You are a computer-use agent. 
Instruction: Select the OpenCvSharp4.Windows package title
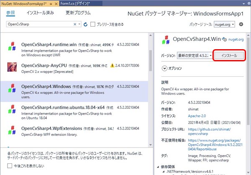coord(46,86)
